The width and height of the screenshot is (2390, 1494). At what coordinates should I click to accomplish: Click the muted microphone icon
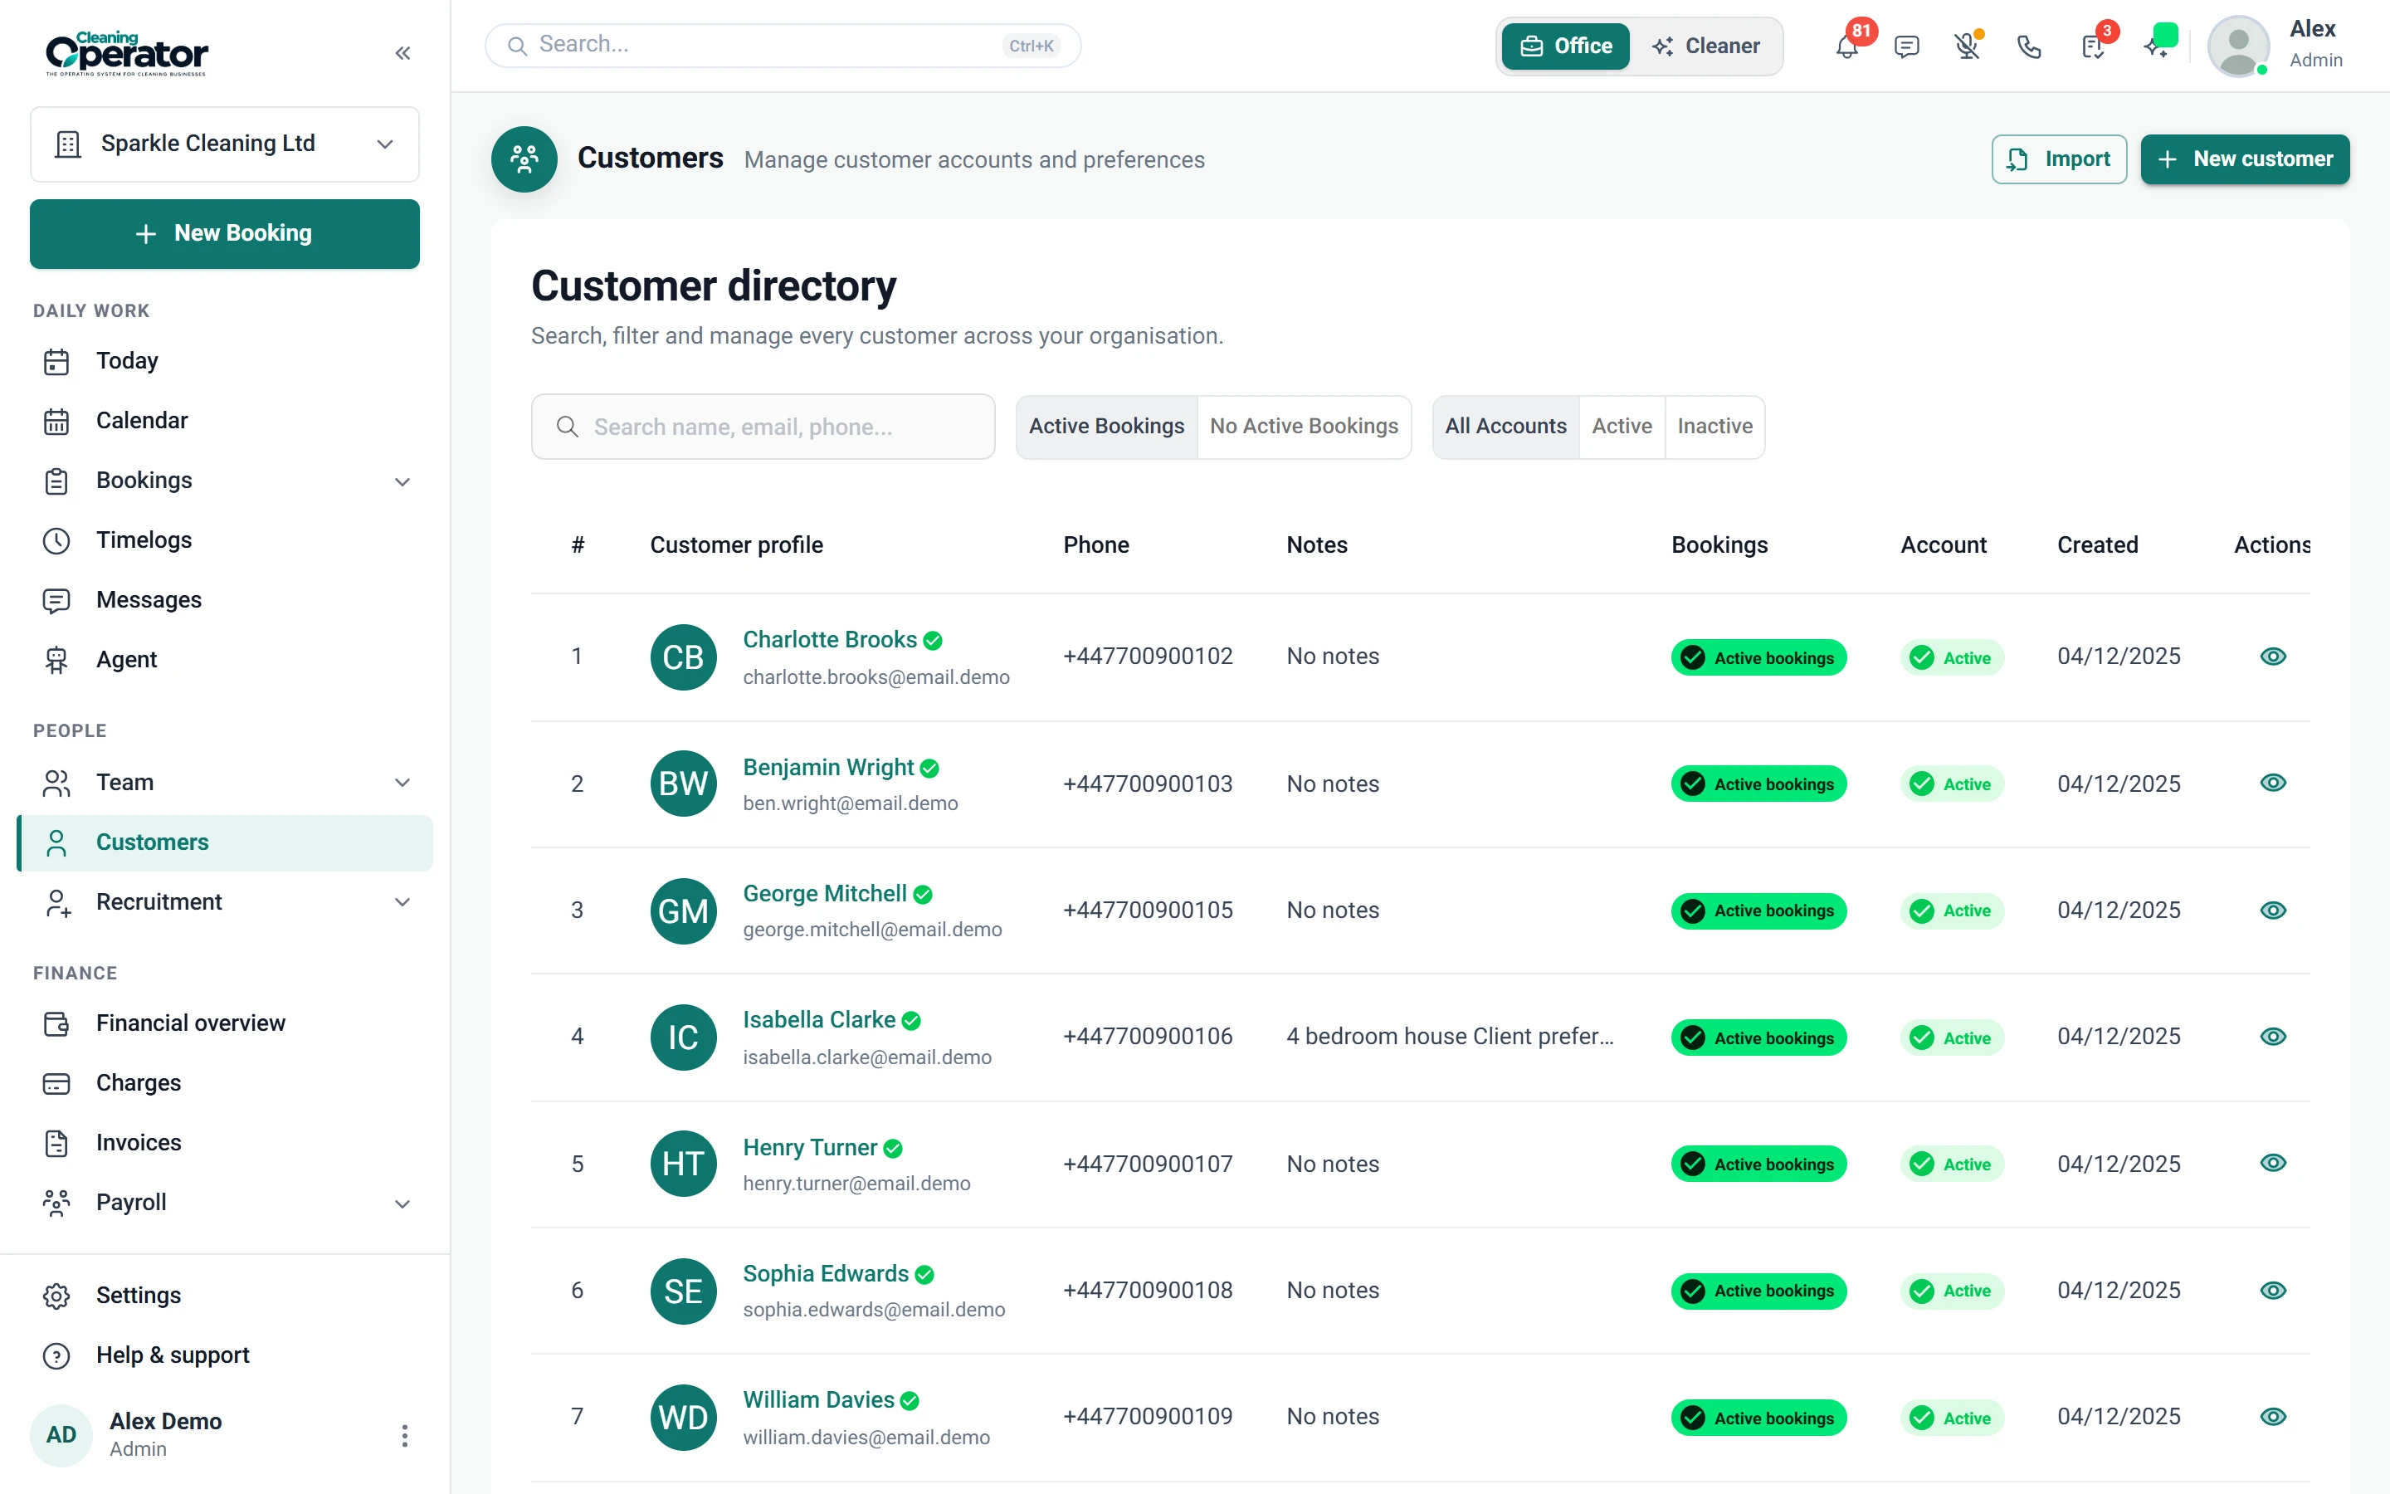(1968, 46)
